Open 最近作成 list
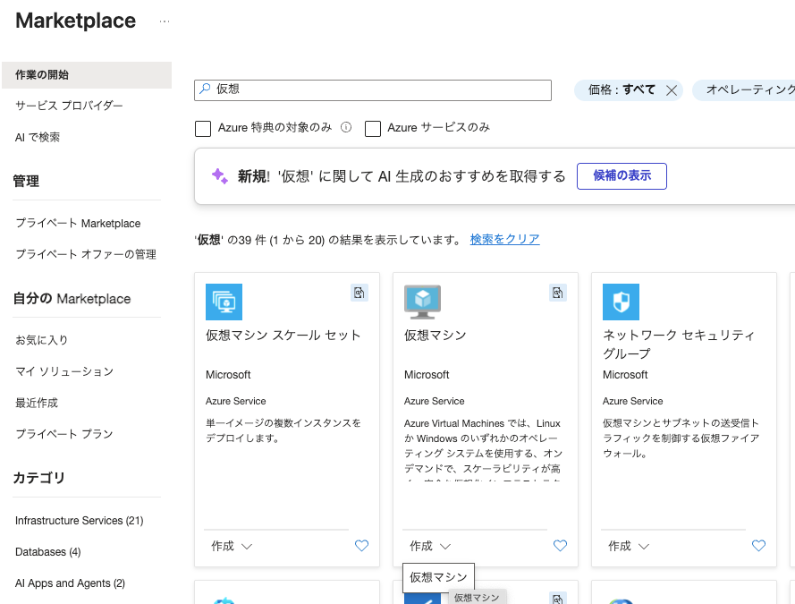795x604 pixels. (37, 403)
